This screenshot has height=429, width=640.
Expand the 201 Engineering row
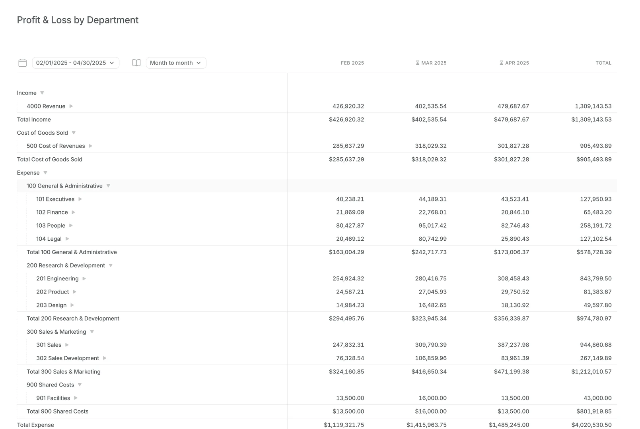(84, 278)
